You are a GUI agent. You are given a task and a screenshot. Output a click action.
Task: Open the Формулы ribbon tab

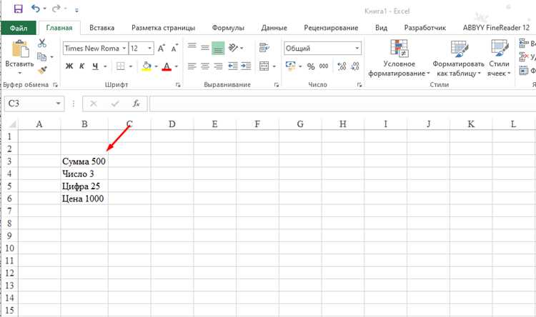pyautogui.click(x=228, y=28)
